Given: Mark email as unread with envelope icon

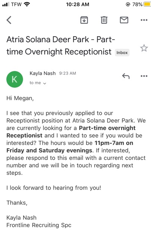Looking at the screenshot, I should [x=124, y=20].
